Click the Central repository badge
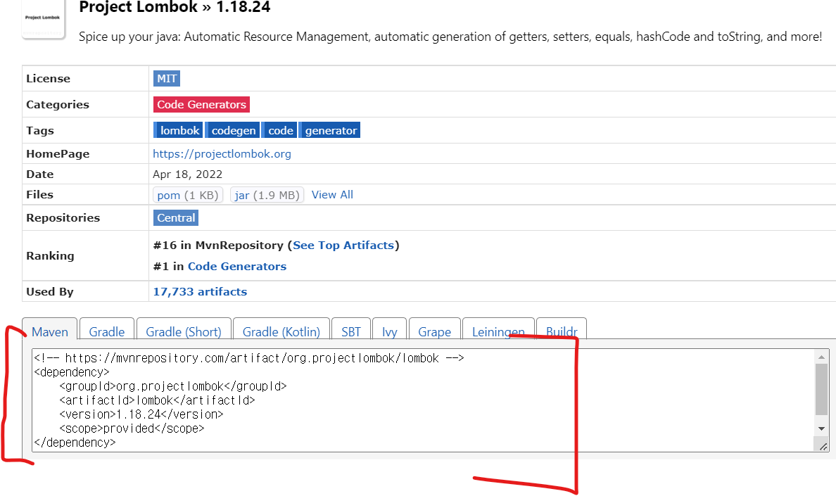This screenshot has height=496, width=836. [x=176, y=218]
